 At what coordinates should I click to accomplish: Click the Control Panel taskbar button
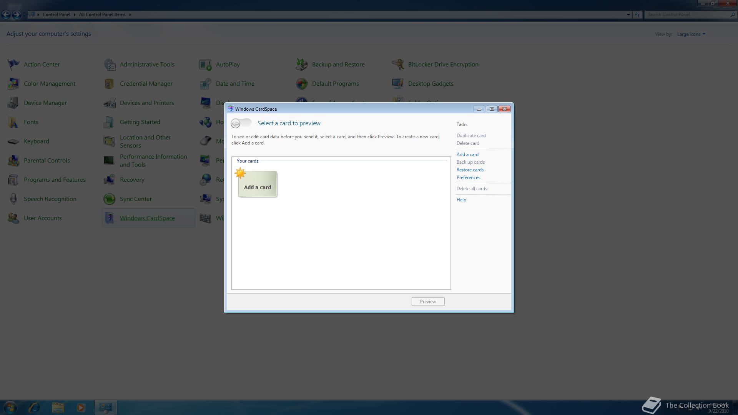point(106,407)
